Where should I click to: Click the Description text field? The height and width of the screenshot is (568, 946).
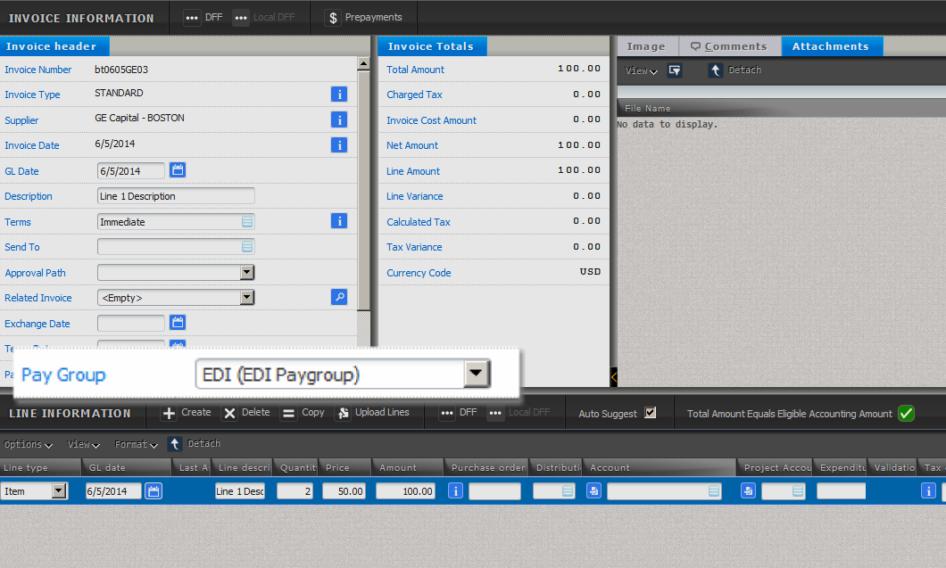point(176,196)
